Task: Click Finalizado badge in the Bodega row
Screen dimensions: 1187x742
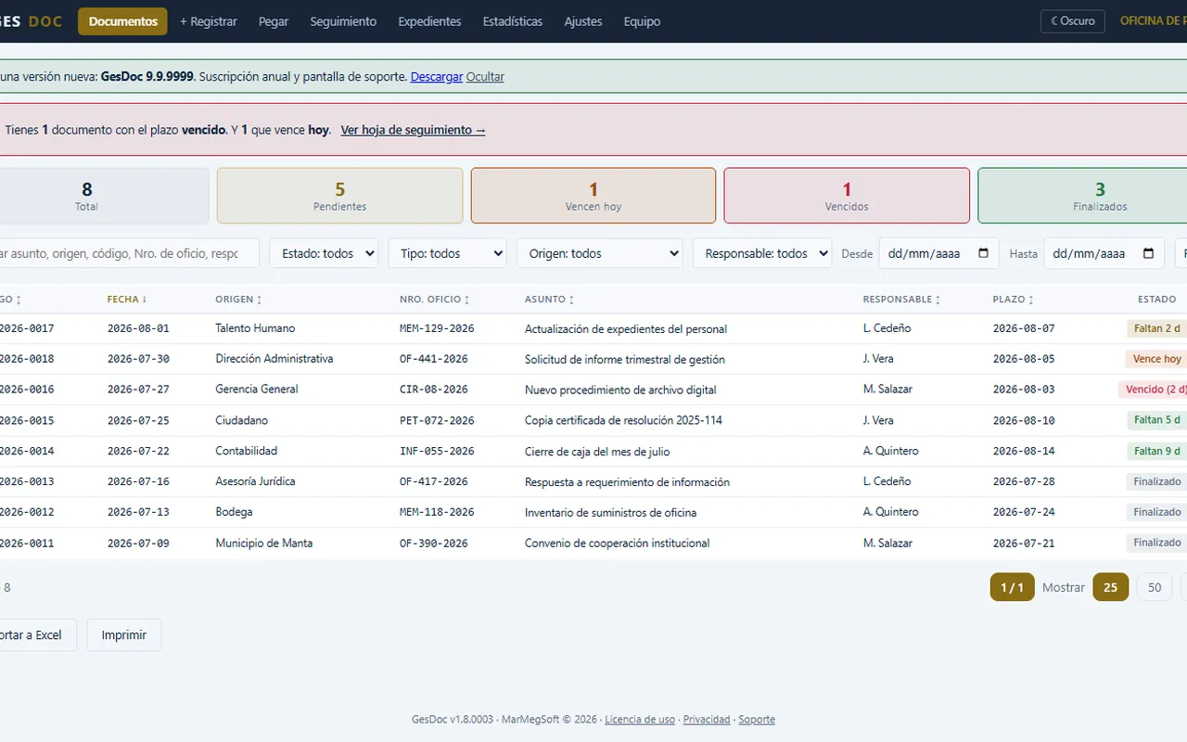Action: 1157,512
